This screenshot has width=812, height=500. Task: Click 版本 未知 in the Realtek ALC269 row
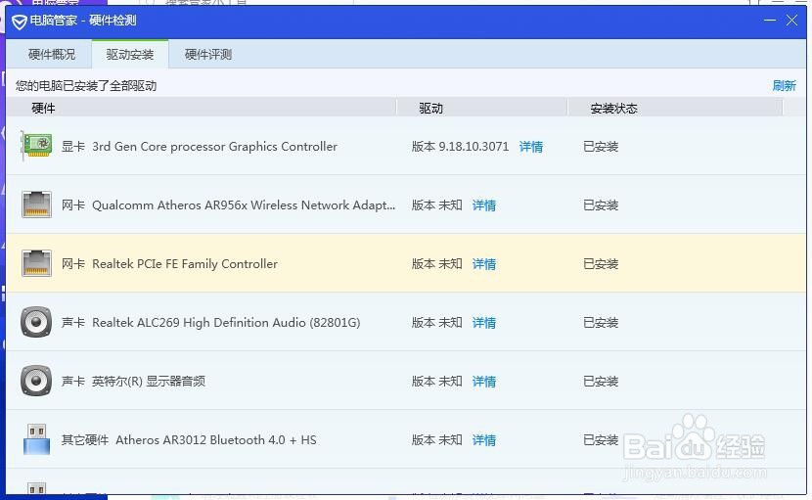[437, 323]
